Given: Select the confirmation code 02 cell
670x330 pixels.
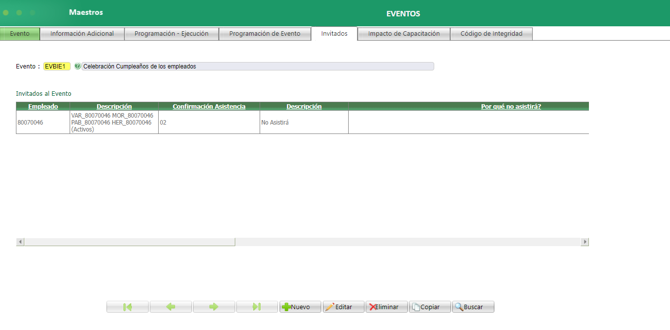Looking at the screenshot, I should [x=209, y=122].
